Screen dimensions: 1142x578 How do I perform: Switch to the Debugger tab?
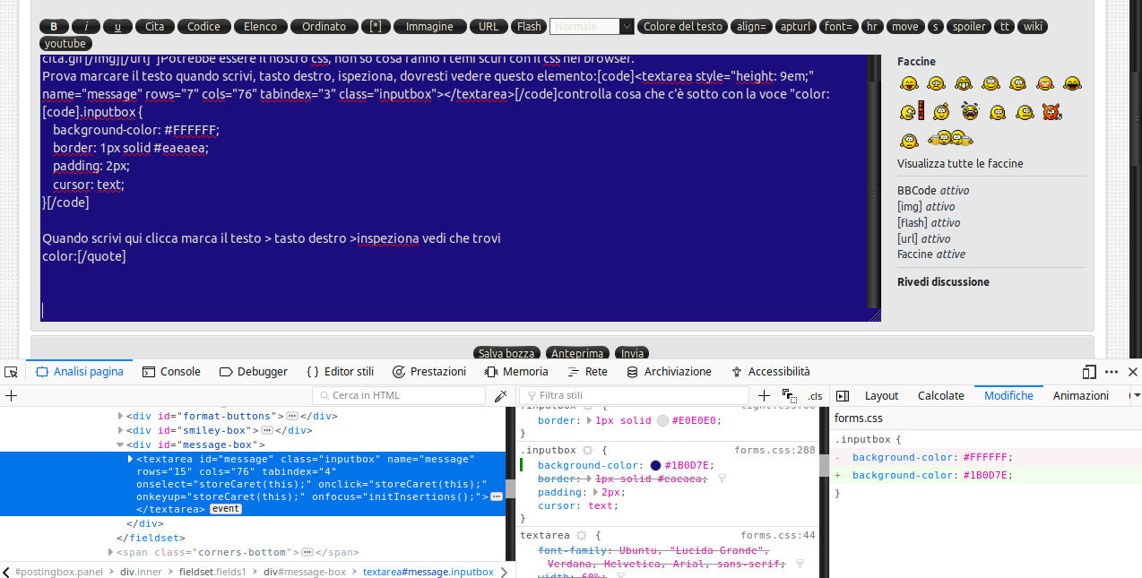tap(253, 372)
